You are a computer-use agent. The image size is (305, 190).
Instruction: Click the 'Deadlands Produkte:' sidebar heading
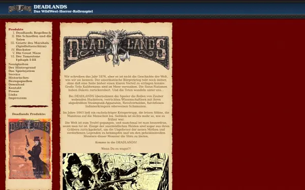(29, 114)
